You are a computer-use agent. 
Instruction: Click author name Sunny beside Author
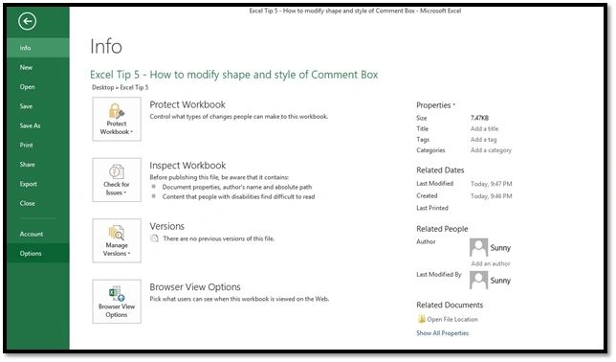pyautogui.click(x=500, y=248)
